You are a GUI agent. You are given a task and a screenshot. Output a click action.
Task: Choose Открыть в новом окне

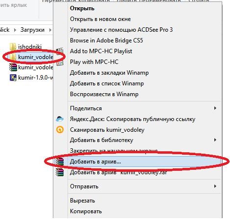[100, 19]
